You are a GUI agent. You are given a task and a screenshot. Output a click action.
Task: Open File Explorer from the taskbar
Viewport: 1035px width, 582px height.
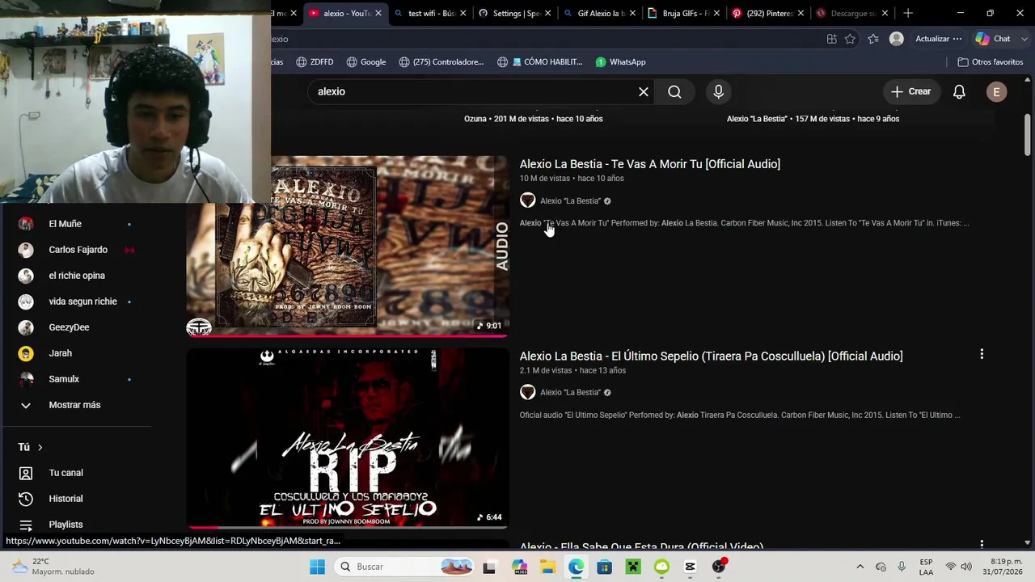(547, 567)
